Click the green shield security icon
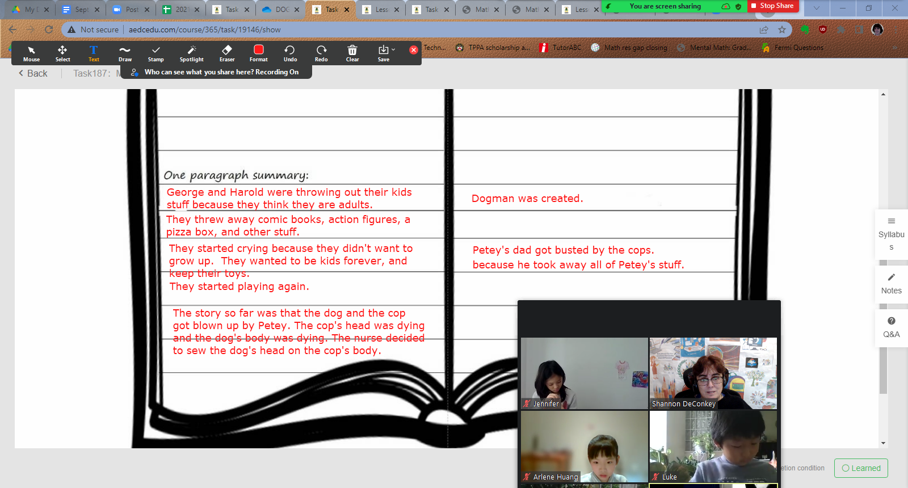Screen dimensions: 908x488 click(x=738, y=6)
